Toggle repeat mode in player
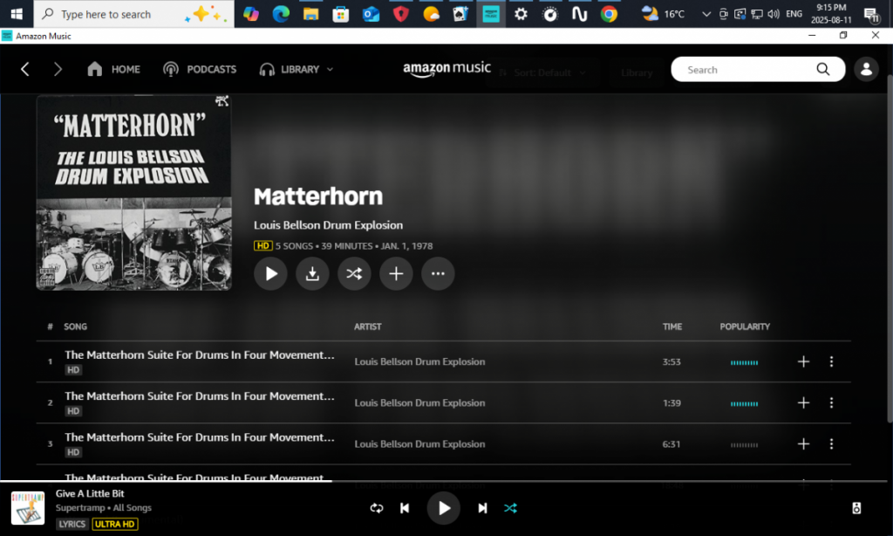 click(377, 508)
